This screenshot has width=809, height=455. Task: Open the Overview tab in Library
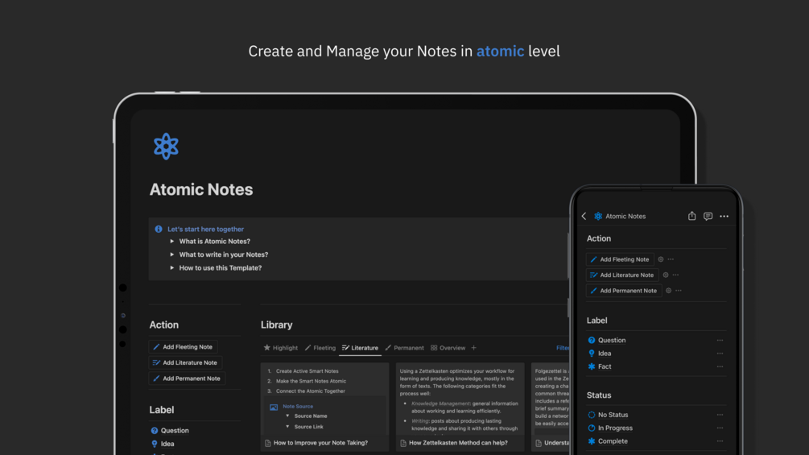pos(448,348)
